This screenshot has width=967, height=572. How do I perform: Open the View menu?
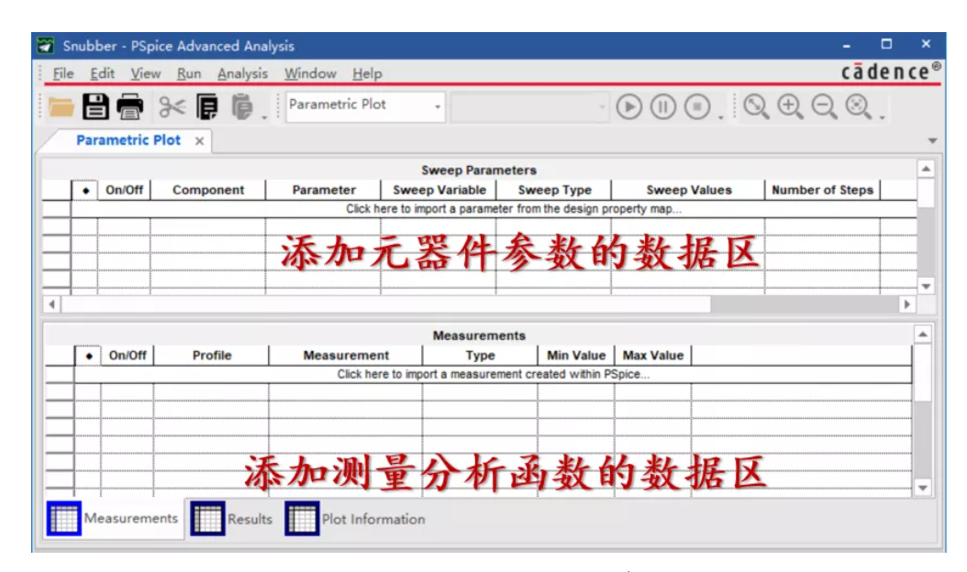(146, 73)
